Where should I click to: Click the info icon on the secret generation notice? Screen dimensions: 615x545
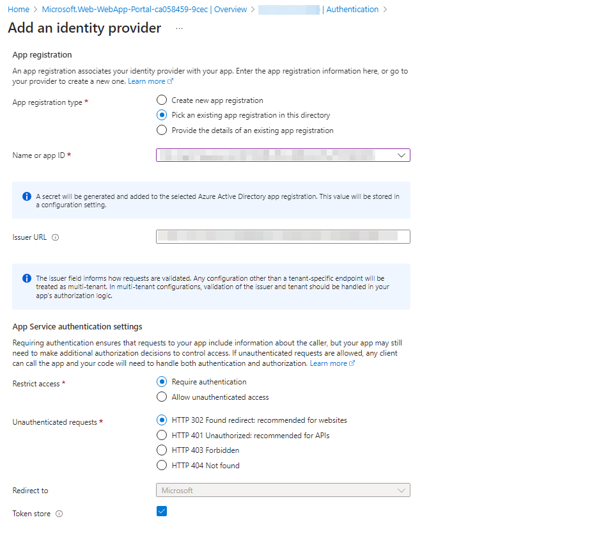[x=26, y=196]
